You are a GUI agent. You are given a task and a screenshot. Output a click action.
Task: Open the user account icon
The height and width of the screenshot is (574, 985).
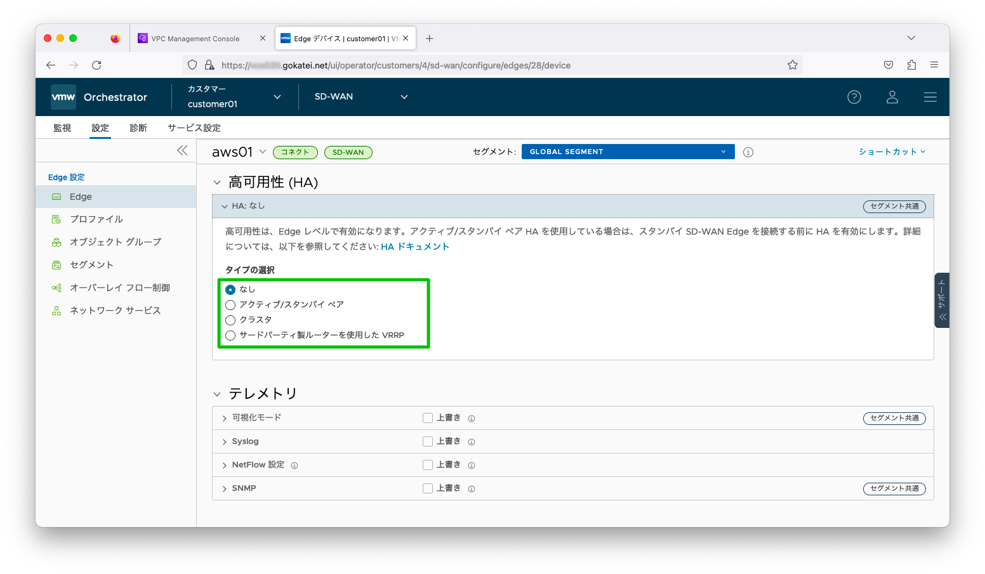click(892, 97)
